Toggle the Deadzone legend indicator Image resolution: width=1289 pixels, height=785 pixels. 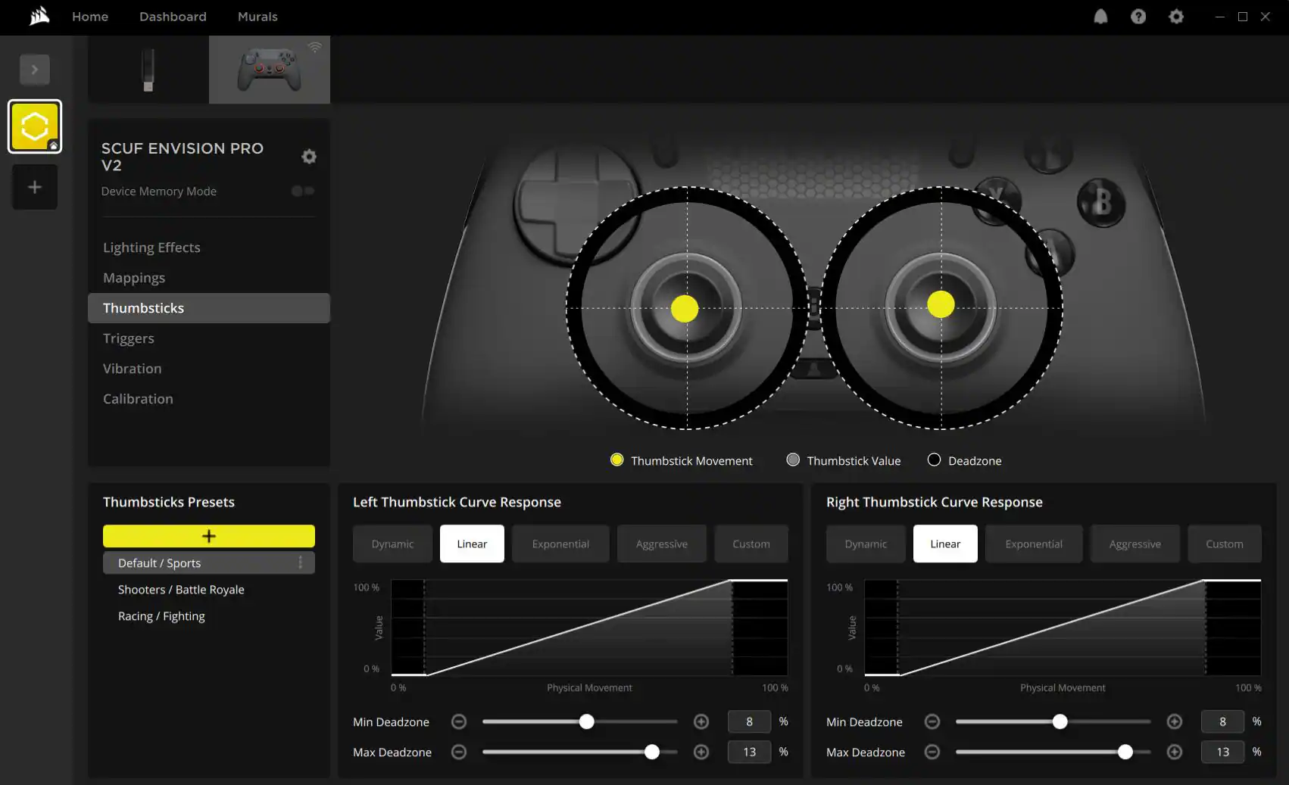(934, 460)
